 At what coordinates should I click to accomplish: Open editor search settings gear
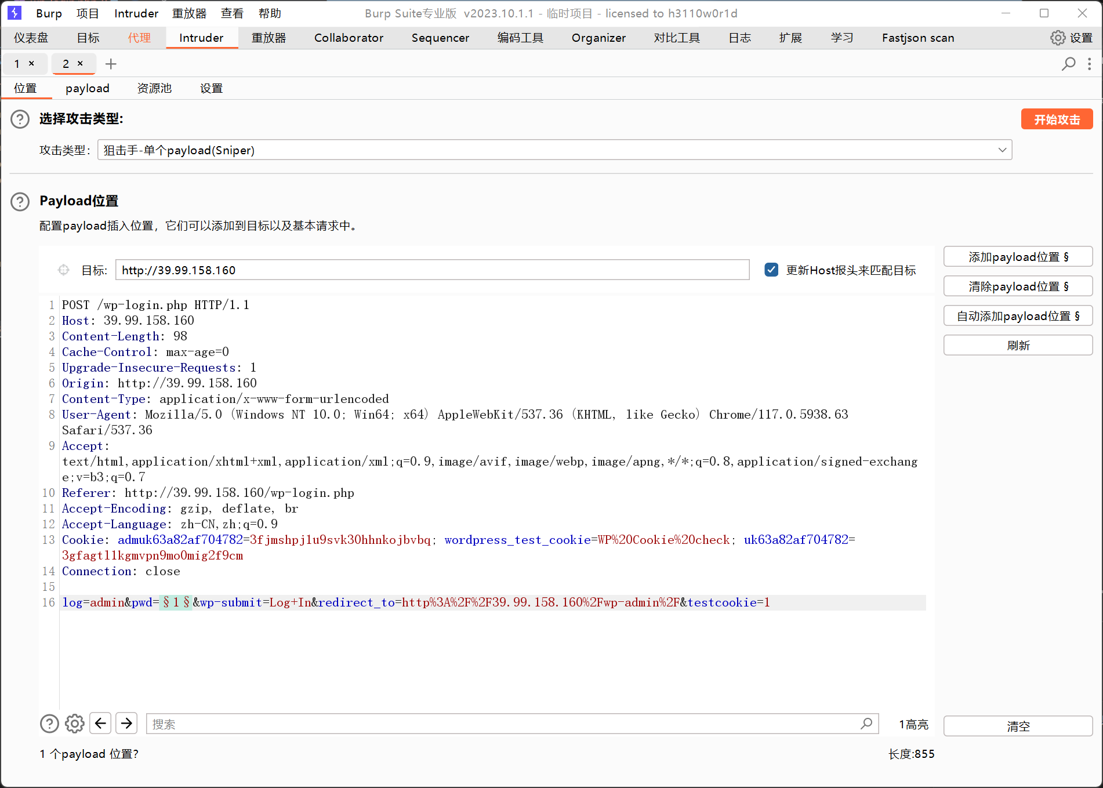(x=75, y=724)
